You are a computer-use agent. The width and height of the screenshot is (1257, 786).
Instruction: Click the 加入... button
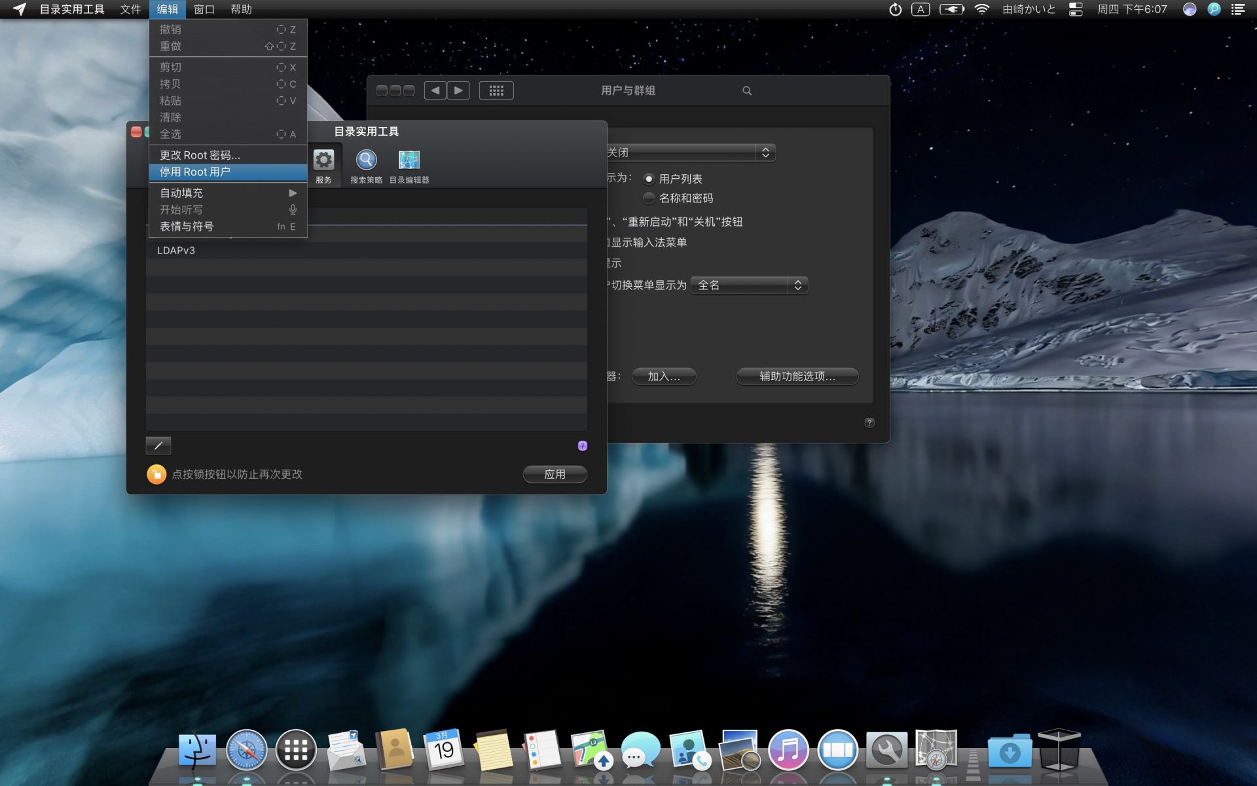click(x=664, y=377)
